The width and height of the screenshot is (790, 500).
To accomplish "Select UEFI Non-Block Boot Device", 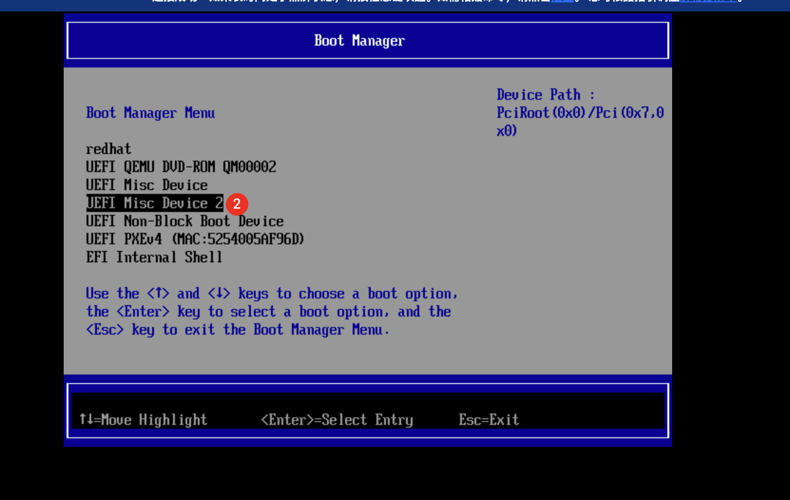I will click(x=184, y=221).
